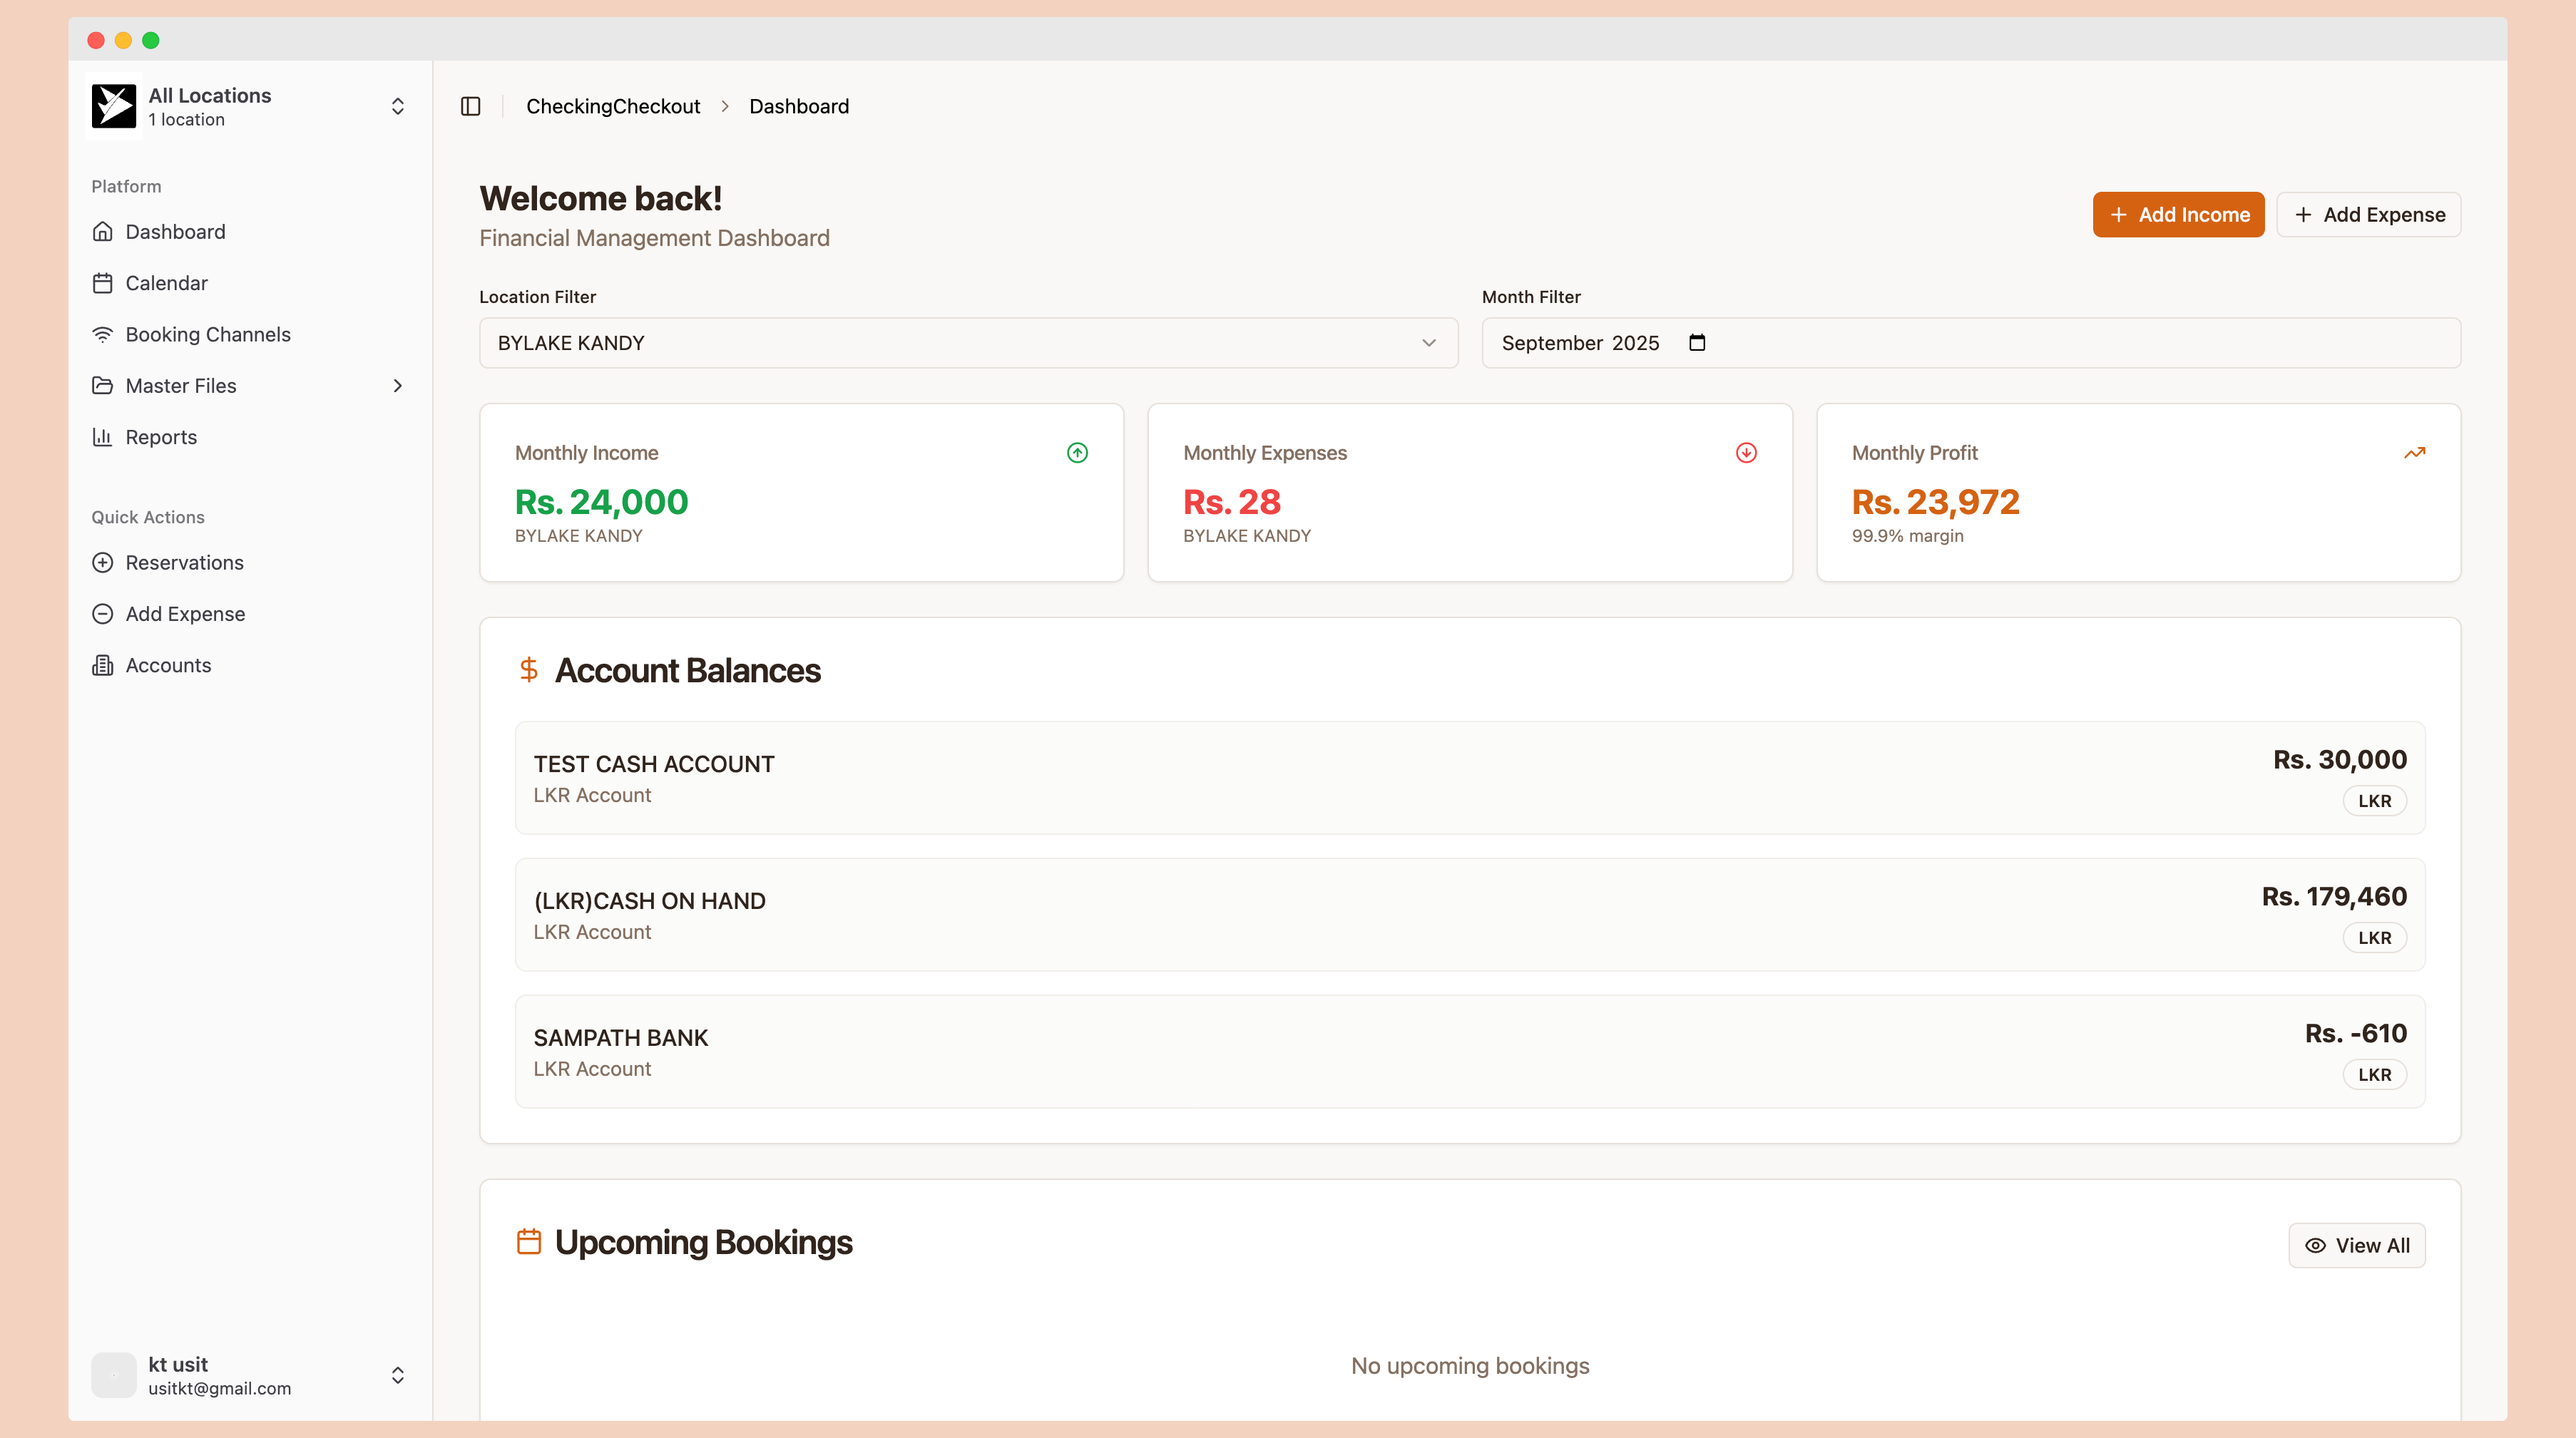2576x1438 pixels.
Task: Open Calendar from the sidebar
Action: [166, 283]
